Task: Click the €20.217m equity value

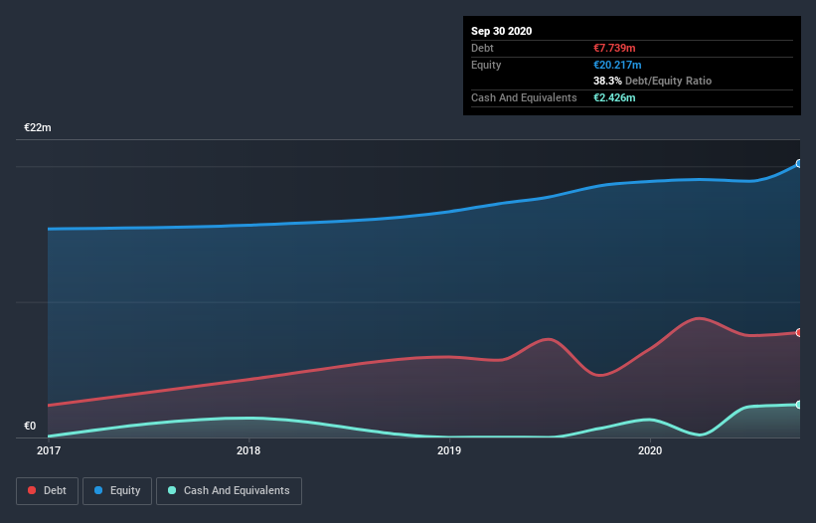Action: coord(617,65)
